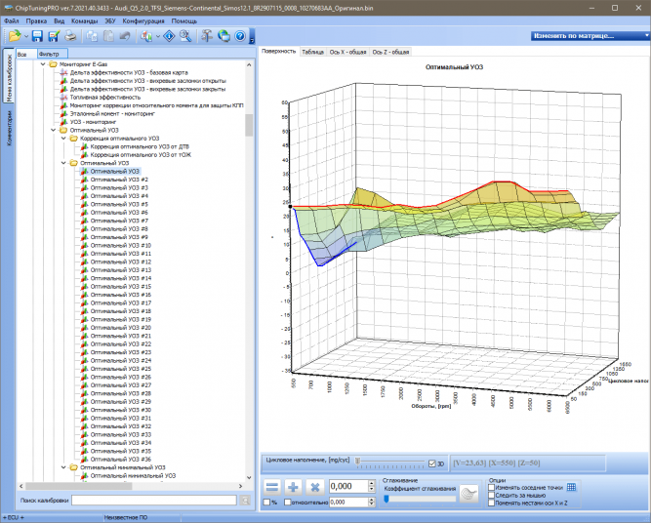Click the paste clipboard toolbar icon
This screenshot has width=651, height=523.
[108, 36]
